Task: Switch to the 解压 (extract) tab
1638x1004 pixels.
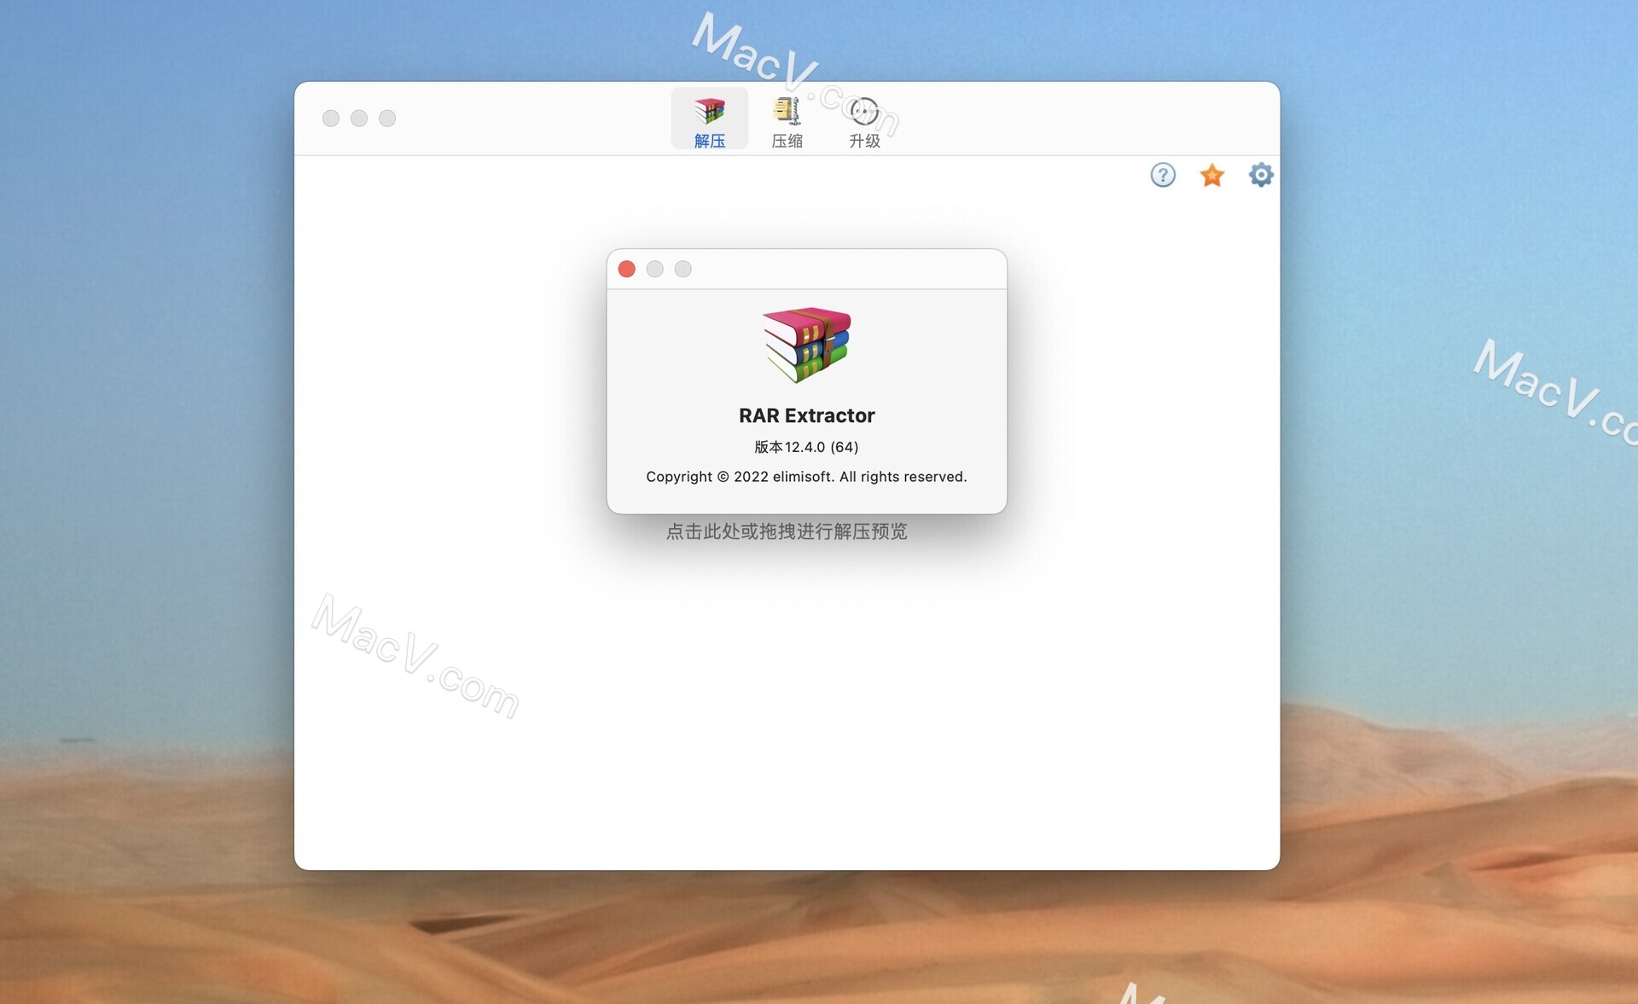Action: 709,119
